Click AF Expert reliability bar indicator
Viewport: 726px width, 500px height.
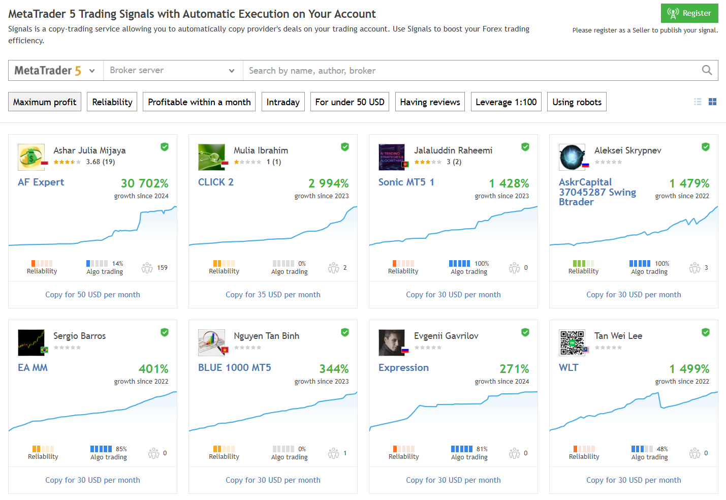pos(42,263)
